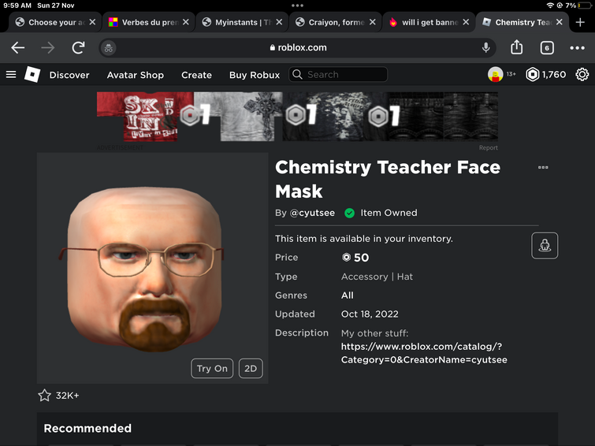The image size is (595, 446).
Task: Go back with the browser back arrow
Action: click(x=18, y=48)
